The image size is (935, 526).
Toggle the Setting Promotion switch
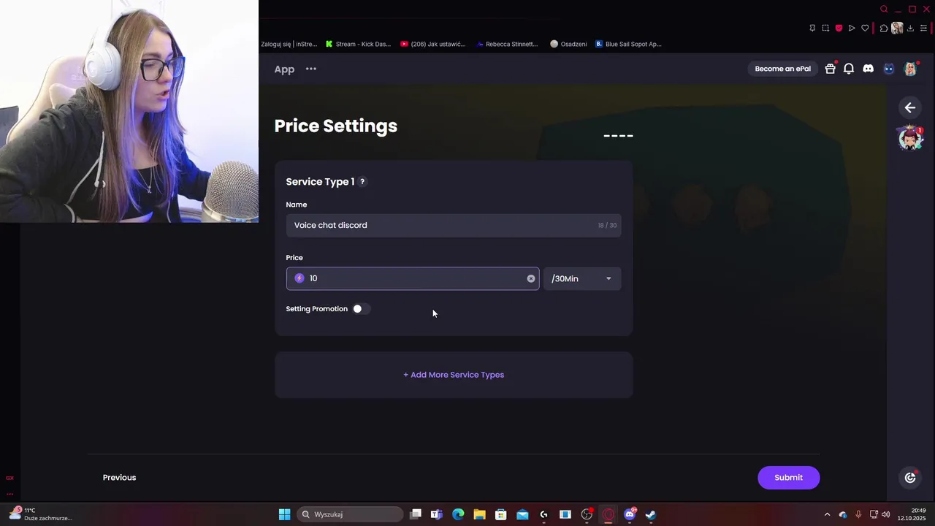pos(361,309)
